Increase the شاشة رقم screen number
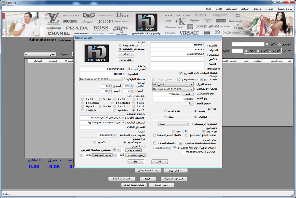Viewport: 296px width, 198px height. pyautogui.click(x=119, y=149)
